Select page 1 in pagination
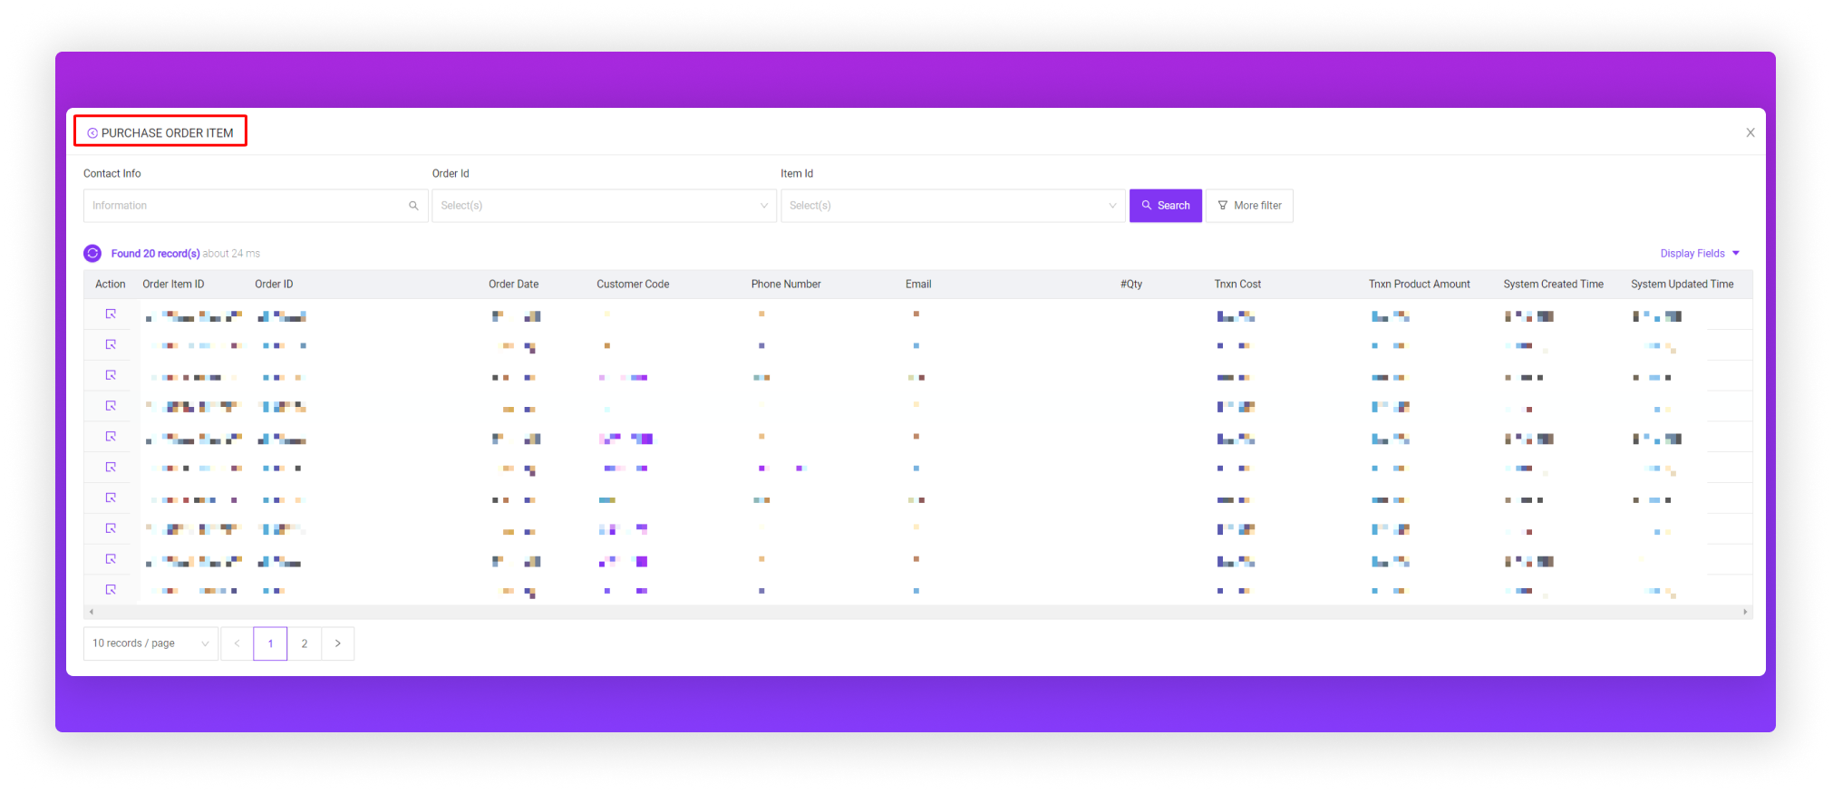The height and width of the screenshot is (793, 1833). tap(270, 643)
